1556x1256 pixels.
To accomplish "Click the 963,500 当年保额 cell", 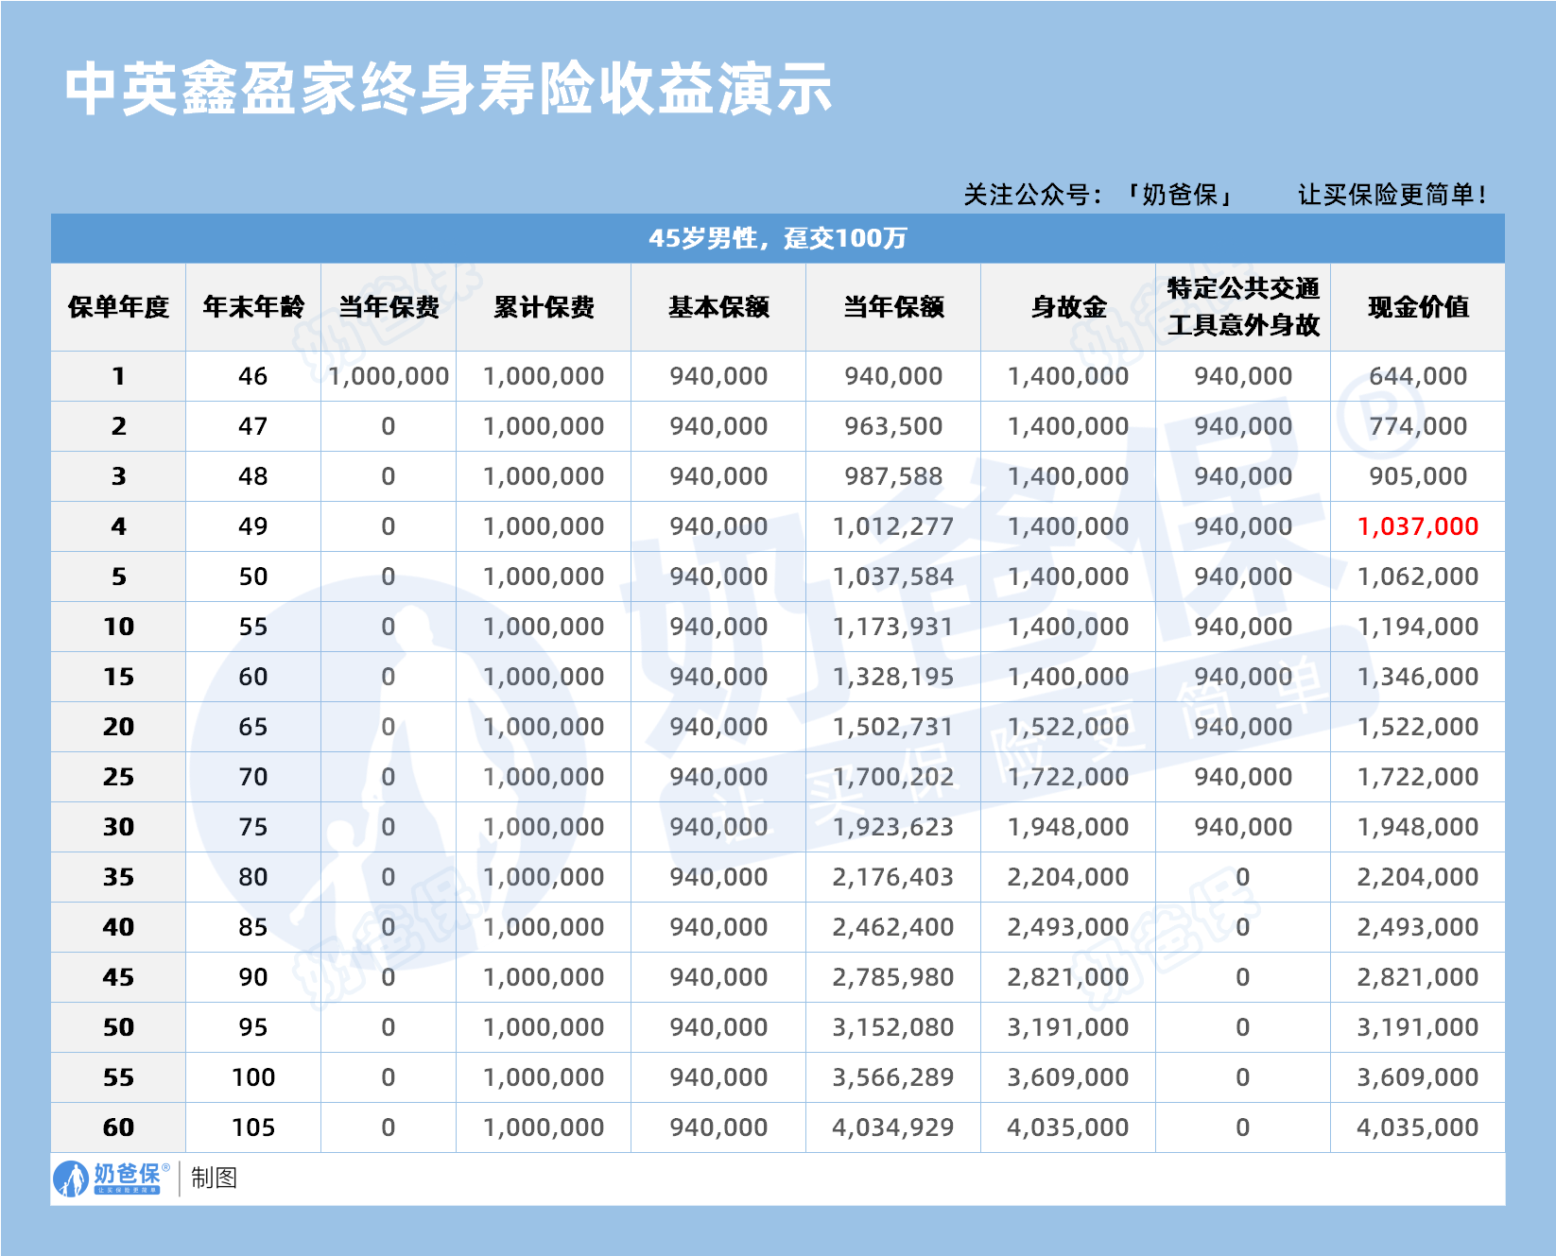I will click(x=893, y=426).
